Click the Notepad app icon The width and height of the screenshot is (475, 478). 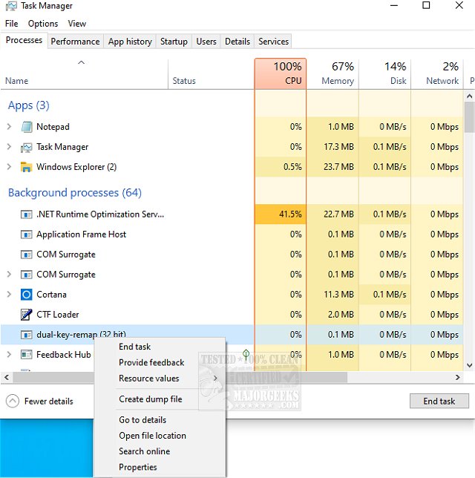click(x=27, y=127)
